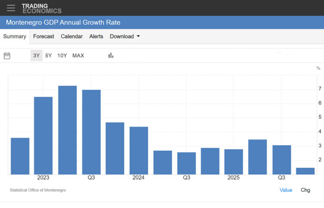Click the Statistical Office of Montenegro source
Viewport: 324px width, 208px height.
[x=37, y=190]
